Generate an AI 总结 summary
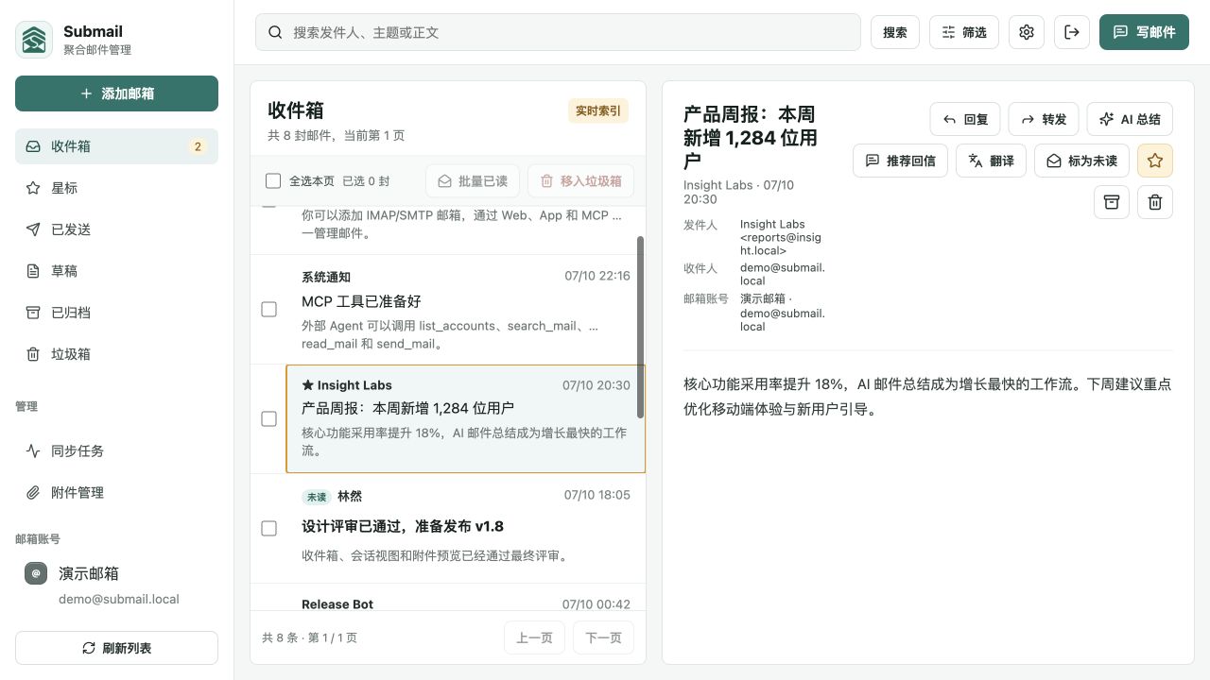Viewport: 1210px width, 680px height. 1130,119
